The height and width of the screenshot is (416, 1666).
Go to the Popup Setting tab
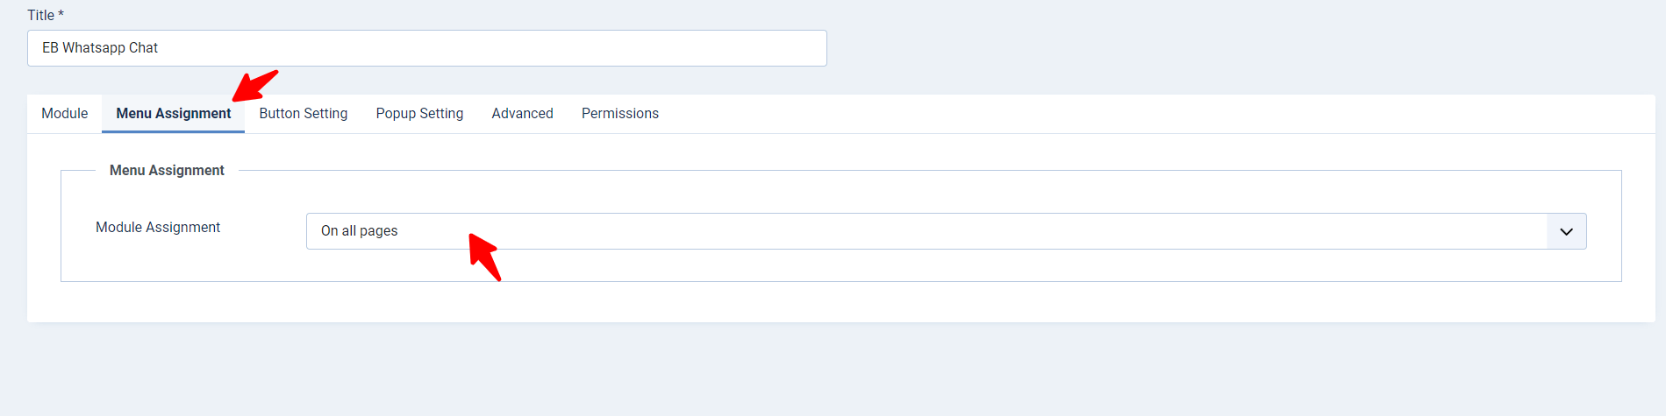coord(419,114)
